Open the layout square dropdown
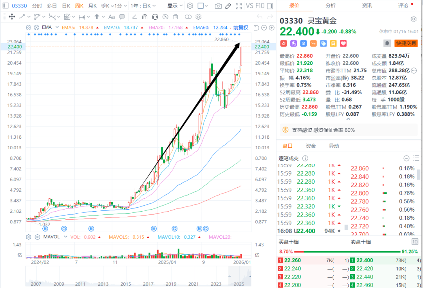Screen dimensions: 423x288 (x=202, y=5)
